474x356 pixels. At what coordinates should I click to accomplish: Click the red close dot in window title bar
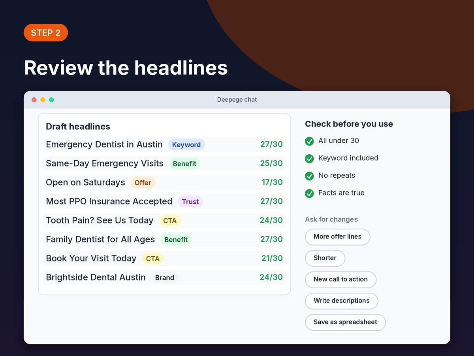pyautogui.click(x=34, y=100)
